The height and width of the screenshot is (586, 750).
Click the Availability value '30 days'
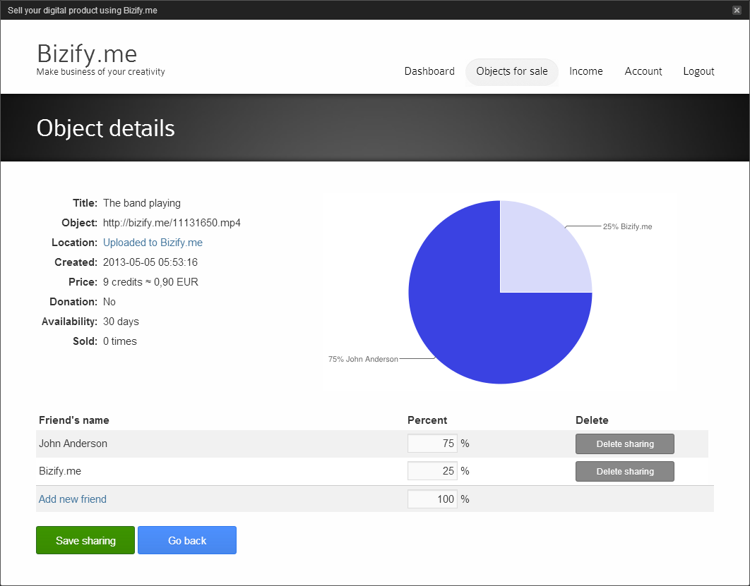[121, 322]
